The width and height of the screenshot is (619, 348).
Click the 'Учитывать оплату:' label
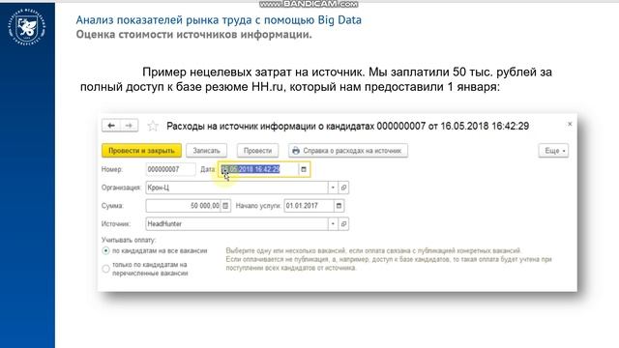tap(129, 240)
